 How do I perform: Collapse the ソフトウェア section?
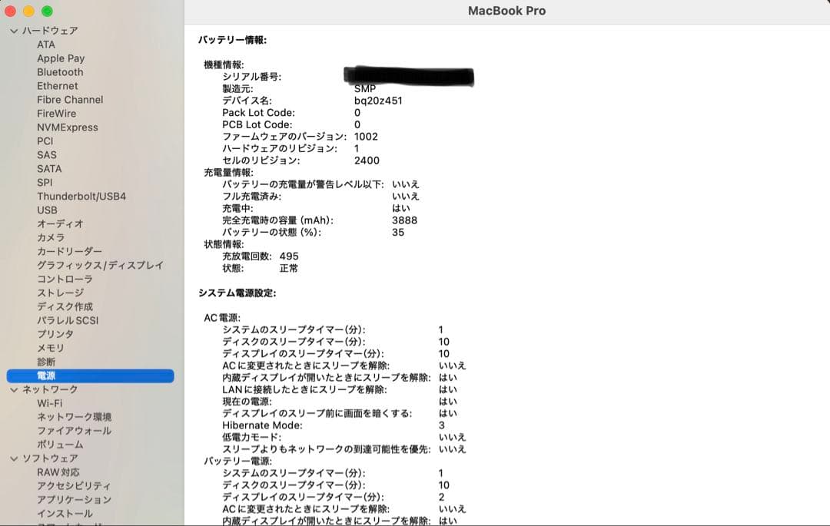coord(13,458)
